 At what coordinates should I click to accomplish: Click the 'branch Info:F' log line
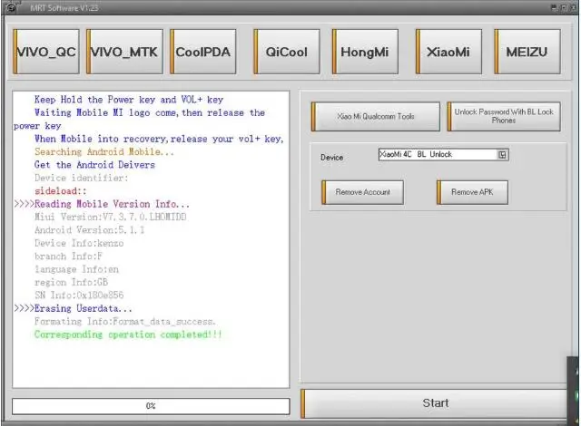(68, 257)
